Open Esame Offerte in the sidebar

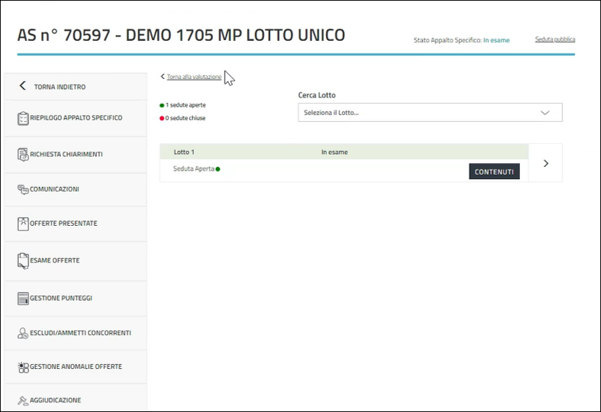pos(55,260)
